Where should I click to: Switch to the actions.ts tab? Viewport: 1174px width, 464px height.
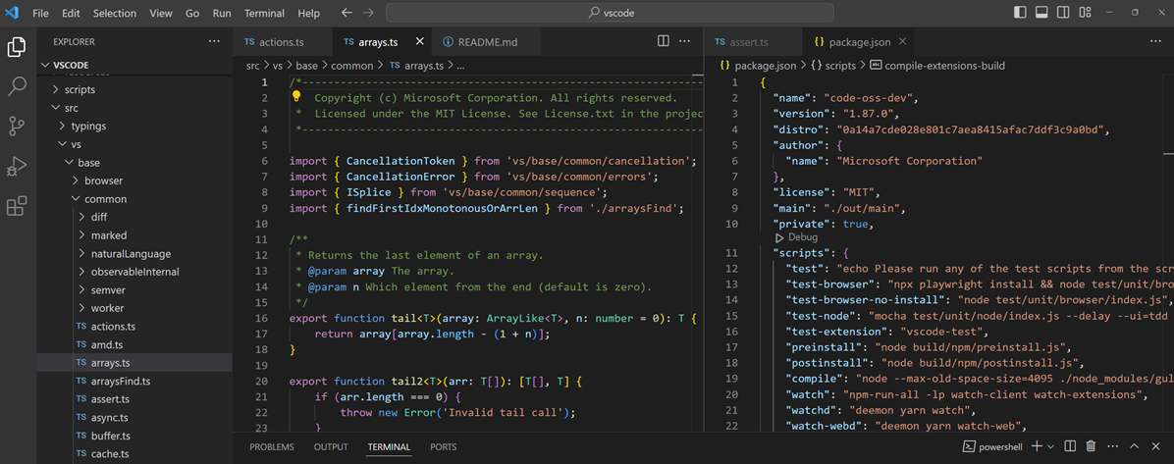point(284,42)
